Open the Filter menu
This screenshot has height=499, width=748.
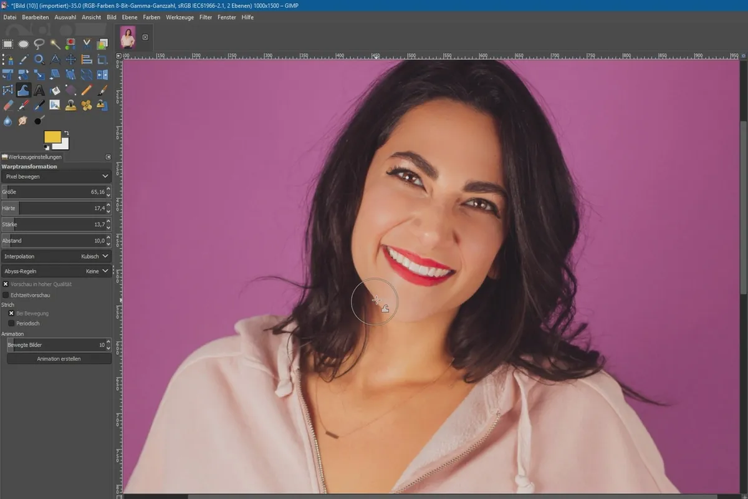pos(206,17)
